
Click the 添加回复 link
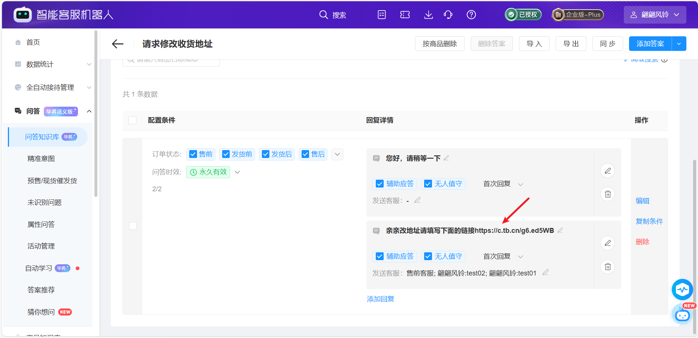381,299
